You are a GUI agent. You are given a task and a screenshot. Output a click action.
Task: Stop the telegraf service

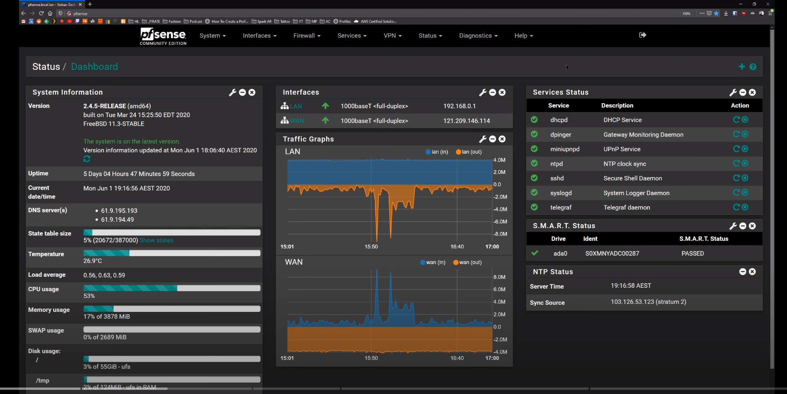click(x=745, y=207)
